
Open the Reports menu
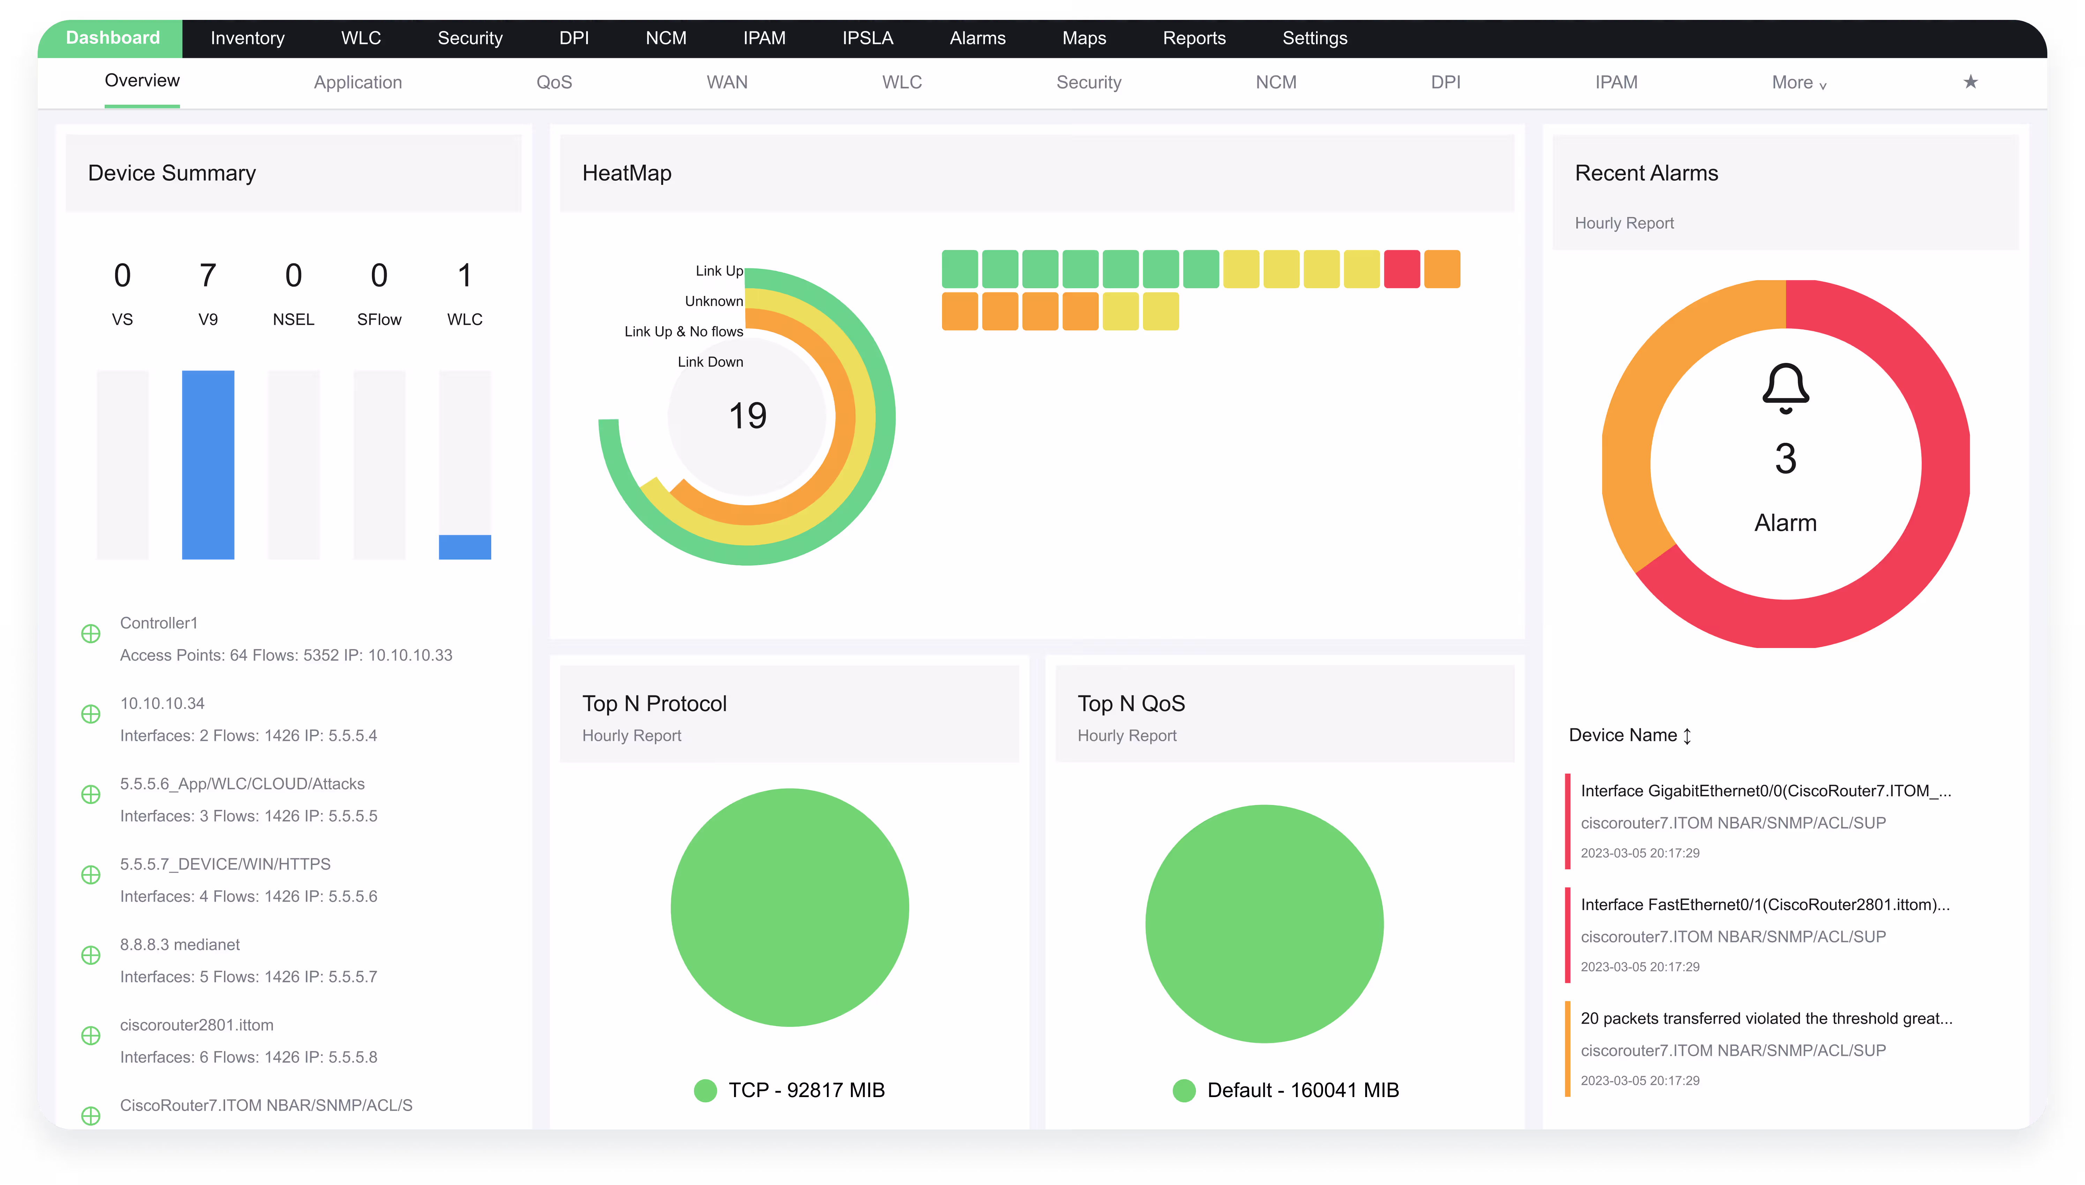[x=1194, y=38]
